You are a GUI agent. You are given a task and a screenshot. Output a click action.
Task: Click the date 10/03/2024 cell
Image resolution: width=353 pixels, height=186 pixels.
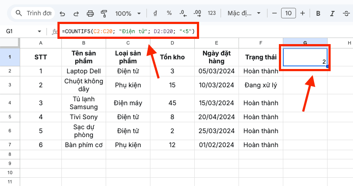[216, 85]
